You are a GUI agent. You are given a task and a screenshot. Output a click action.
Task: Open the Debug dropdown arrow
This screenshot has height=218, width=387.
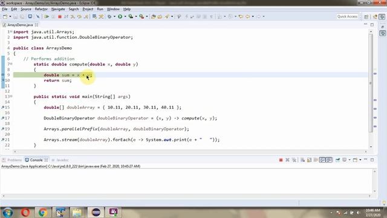coord(114,16)
